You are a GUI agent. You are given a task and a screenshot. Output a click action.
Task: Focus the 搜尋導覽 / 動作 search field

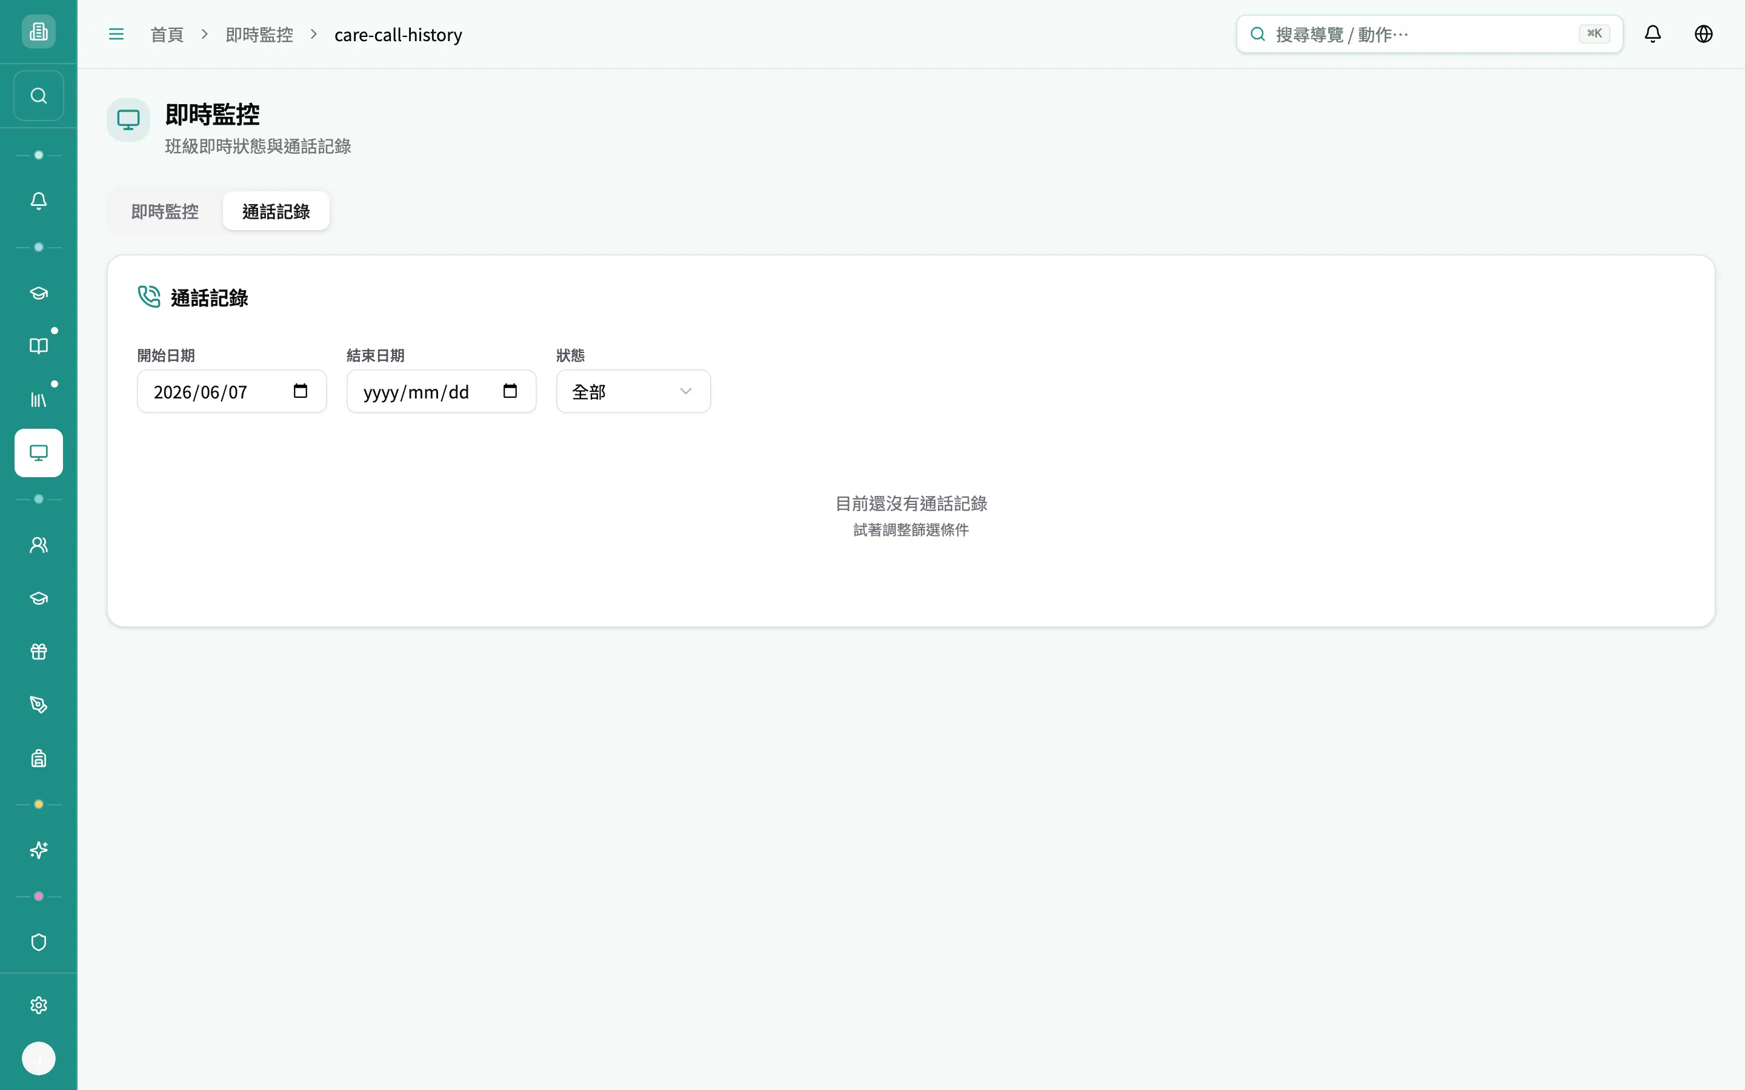1429,34
